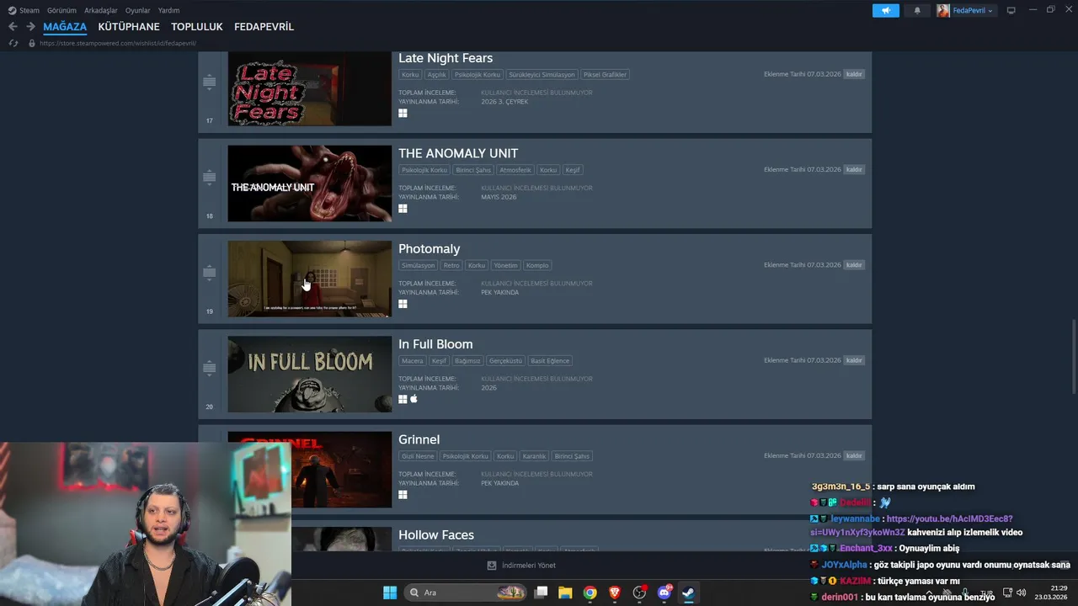
Task: Open the Arkadaşlar menu
Action: [101, 10]
